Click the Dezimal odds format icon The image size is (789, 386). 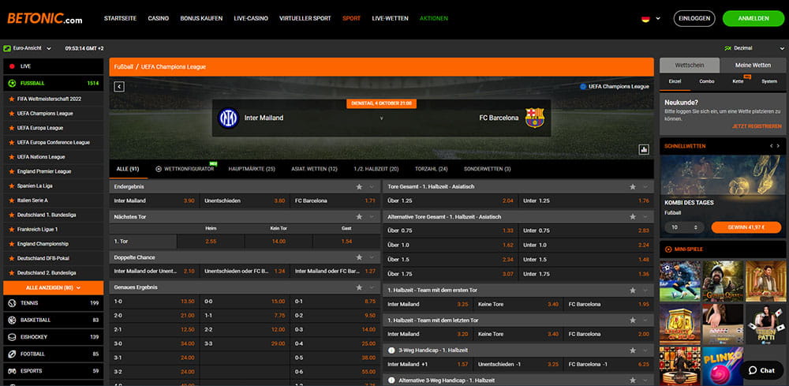point(727,48)
